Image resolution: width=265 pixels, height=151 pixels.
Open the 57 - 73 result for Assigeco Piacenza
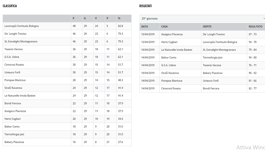pos(252,34)
